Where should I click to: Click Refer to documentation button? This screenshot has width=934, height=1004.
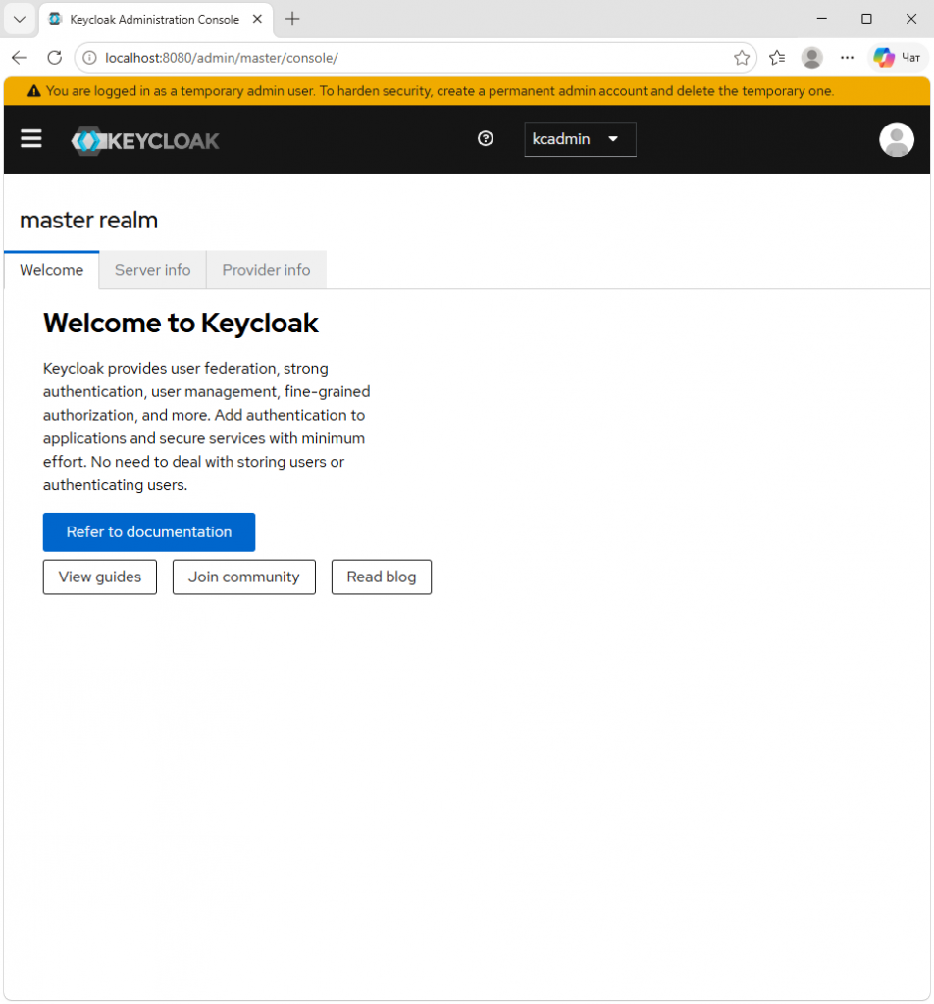click(x=148, y=532)
